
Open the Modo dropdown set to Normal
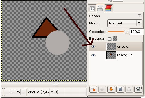pos(125,23)
